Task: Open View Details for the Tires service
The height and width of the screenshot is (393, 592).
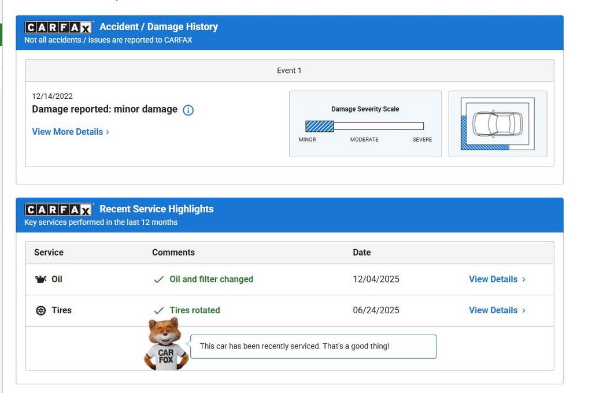Action: (x=493, y=310)
